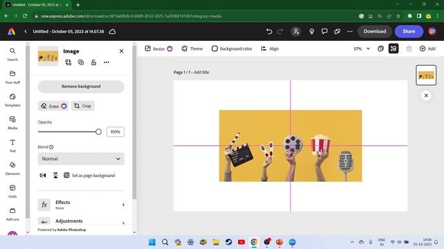Screen dimensions: 444x249
Task: Flip the image vertically
Action: click(55, 175)
